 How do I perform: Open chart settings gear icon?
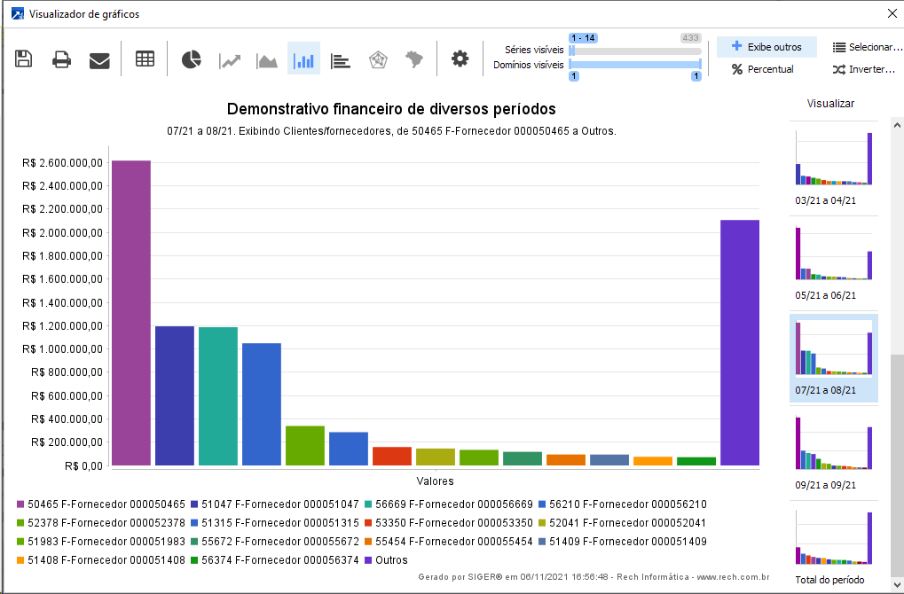point(460,59)
